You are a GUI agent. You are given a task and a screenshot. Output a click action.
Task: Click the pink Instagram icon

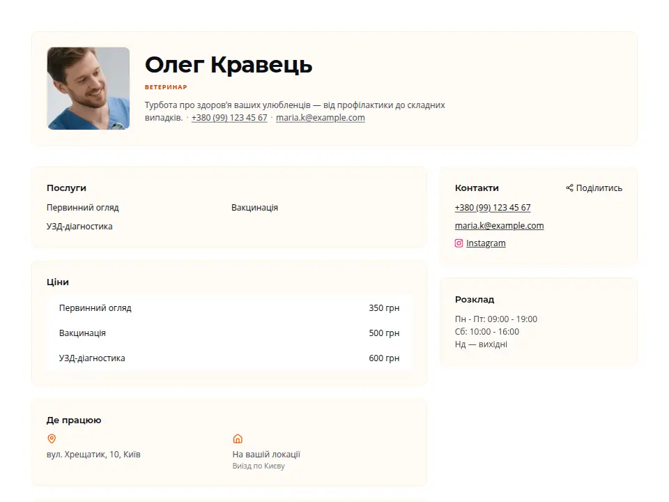(x=459, y=243)
